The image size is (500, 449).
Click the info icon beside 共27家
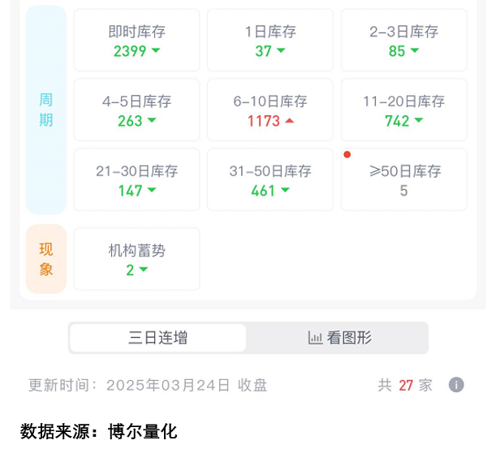pos(456,385)
